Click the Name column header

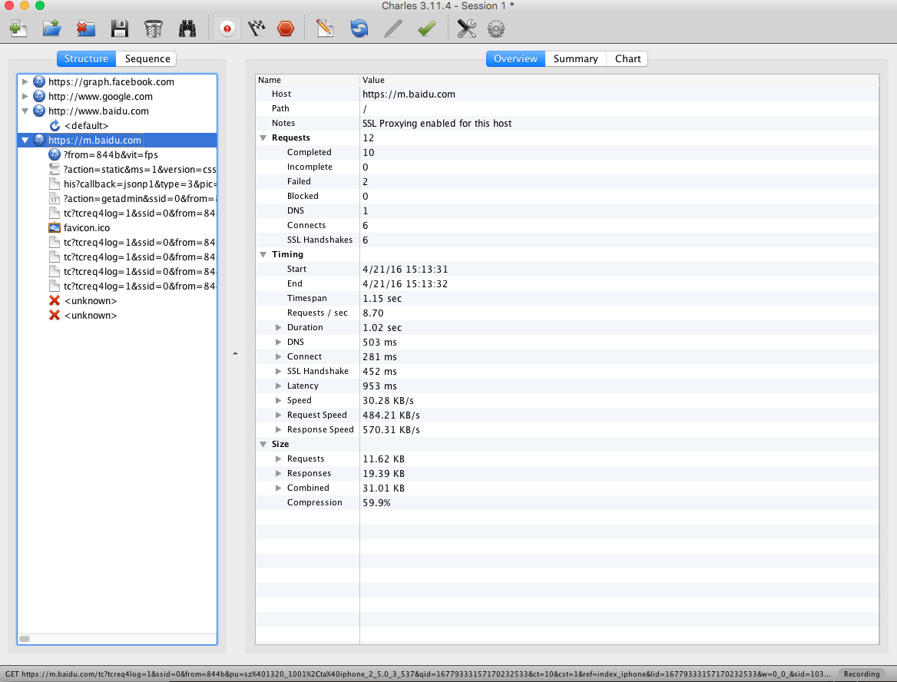coord(308,80)
